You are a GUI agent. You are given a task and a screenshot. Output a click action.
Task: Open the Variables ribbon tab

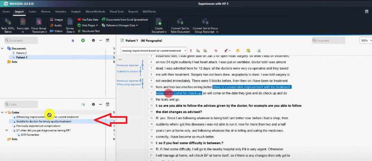click(61, 12)
